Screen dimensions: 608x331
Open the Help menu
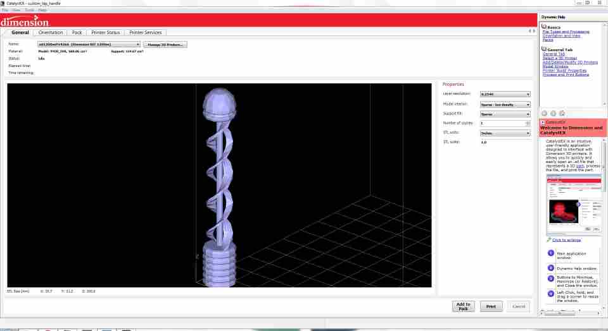tap(42, 9)
